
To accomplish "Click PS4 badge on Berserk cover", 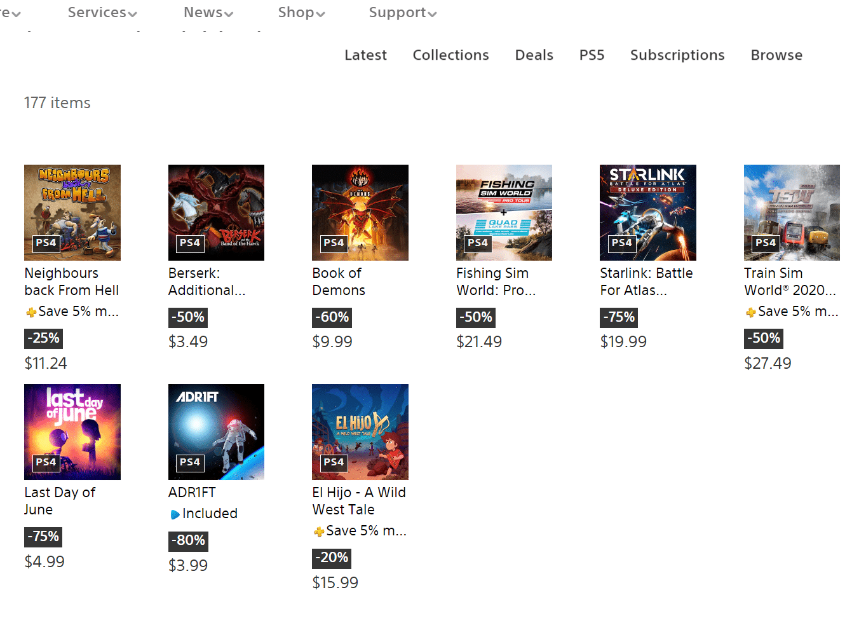I will [x=190, y=244].
